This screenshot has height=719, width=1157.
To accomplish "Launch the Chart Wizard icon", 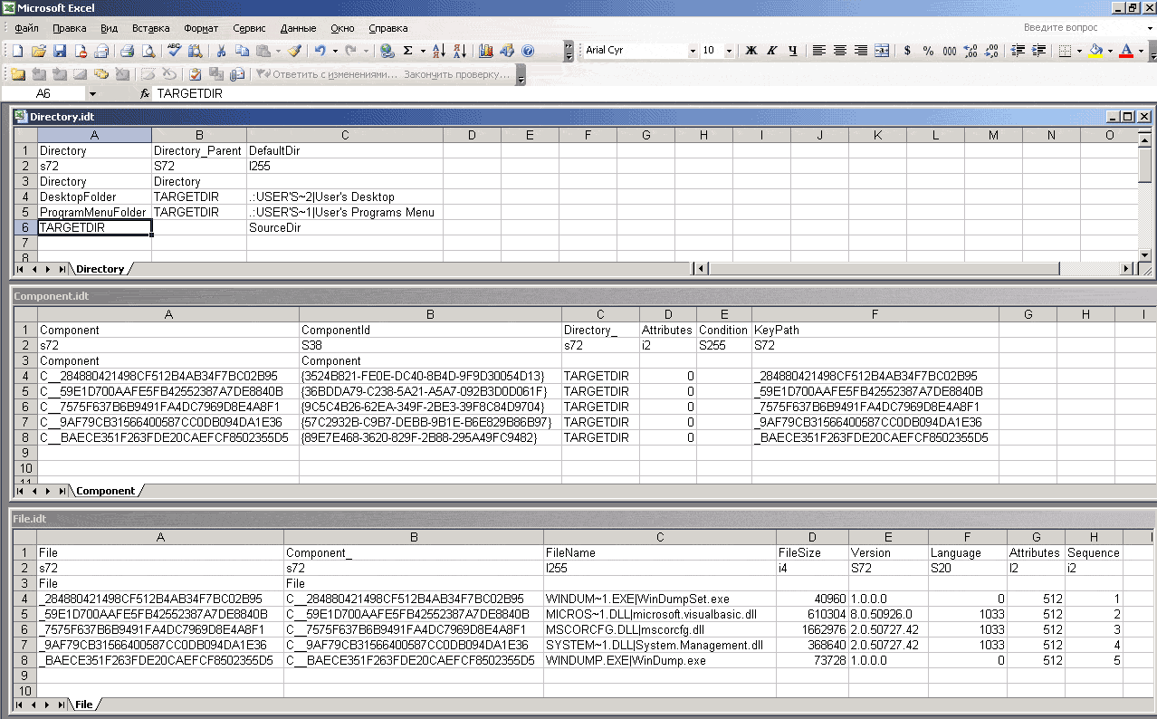I will (x=486, y=52).
